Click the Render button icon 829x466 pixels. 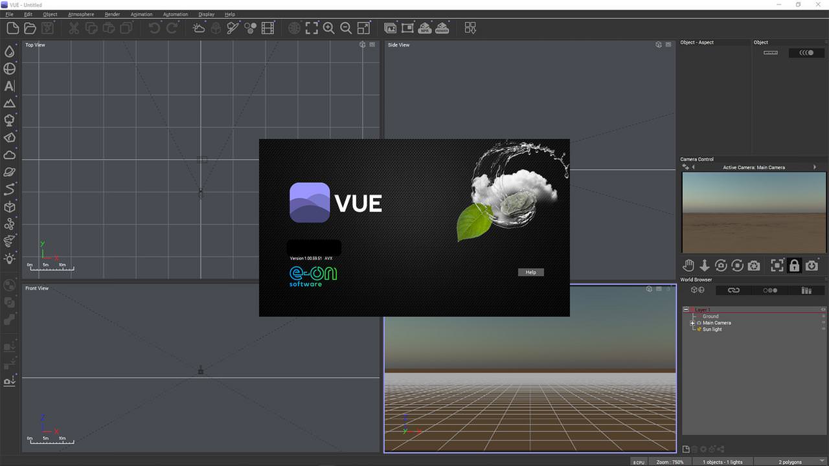(x=442, y=28)
